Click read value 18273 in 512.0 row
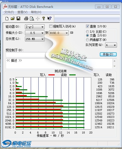The image size is (122, 149). [x=111, y=114]
